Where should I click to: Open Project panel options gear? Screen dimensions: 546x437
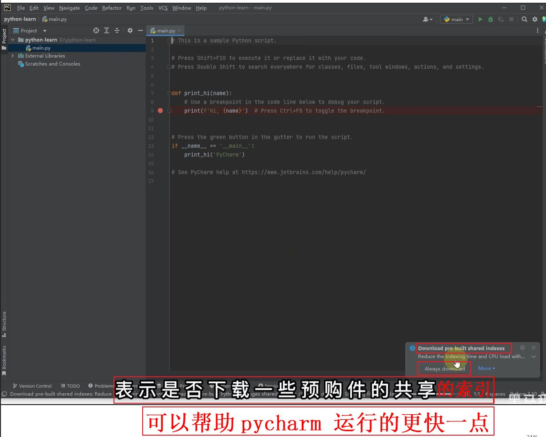pyautogui.click(x=130, y=31)
